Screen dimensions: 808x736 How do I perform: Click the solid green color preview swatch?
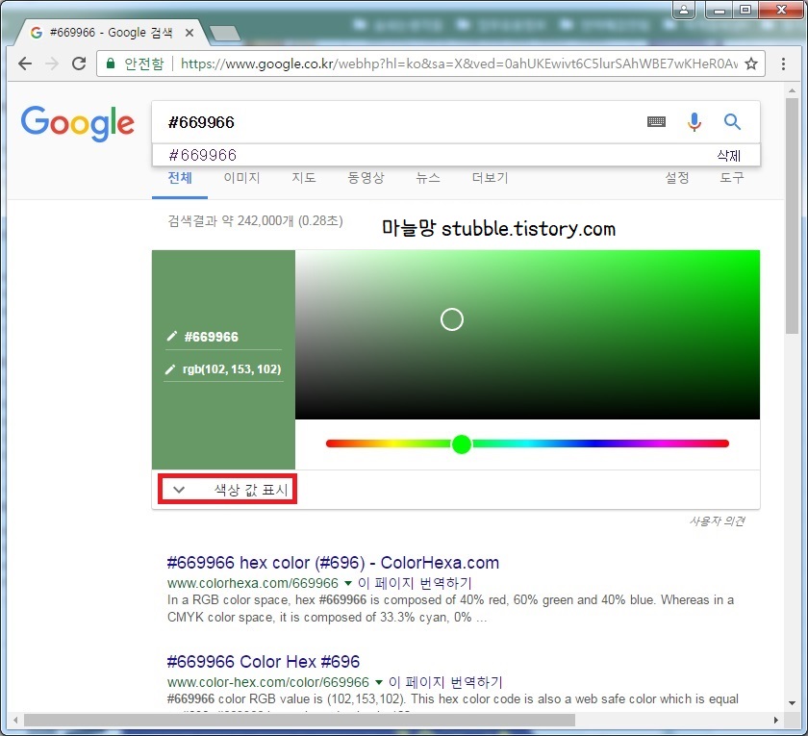pos(223,360)
